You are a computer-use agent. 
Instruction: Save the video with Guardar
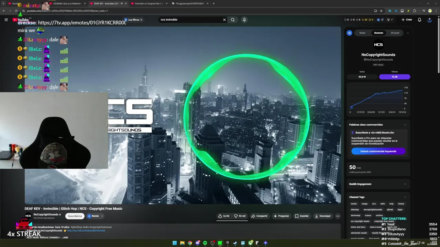click(302, 216)
